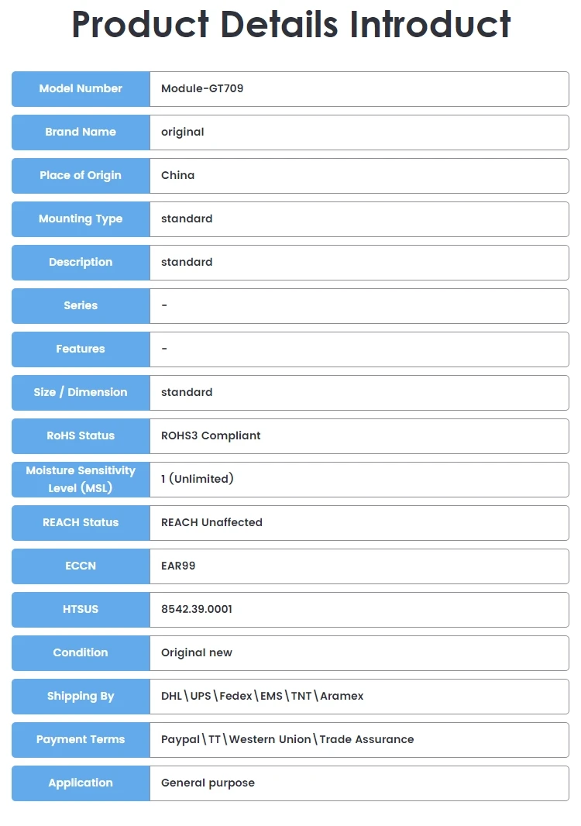Click the Moisture Sensitivity Level label
This screenshot has width=581, height=826.
tap(81, 480)
